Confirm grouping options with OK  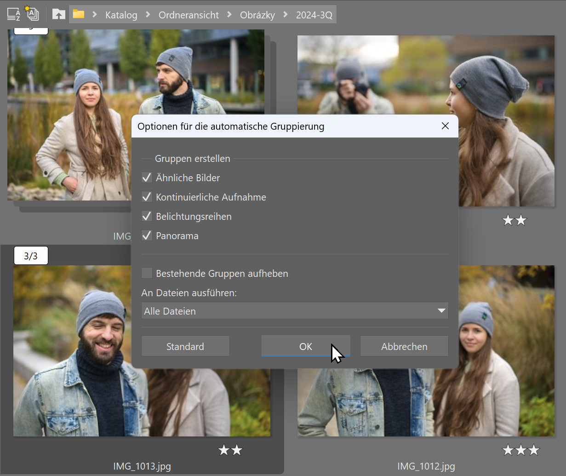(x=306, y=346)
